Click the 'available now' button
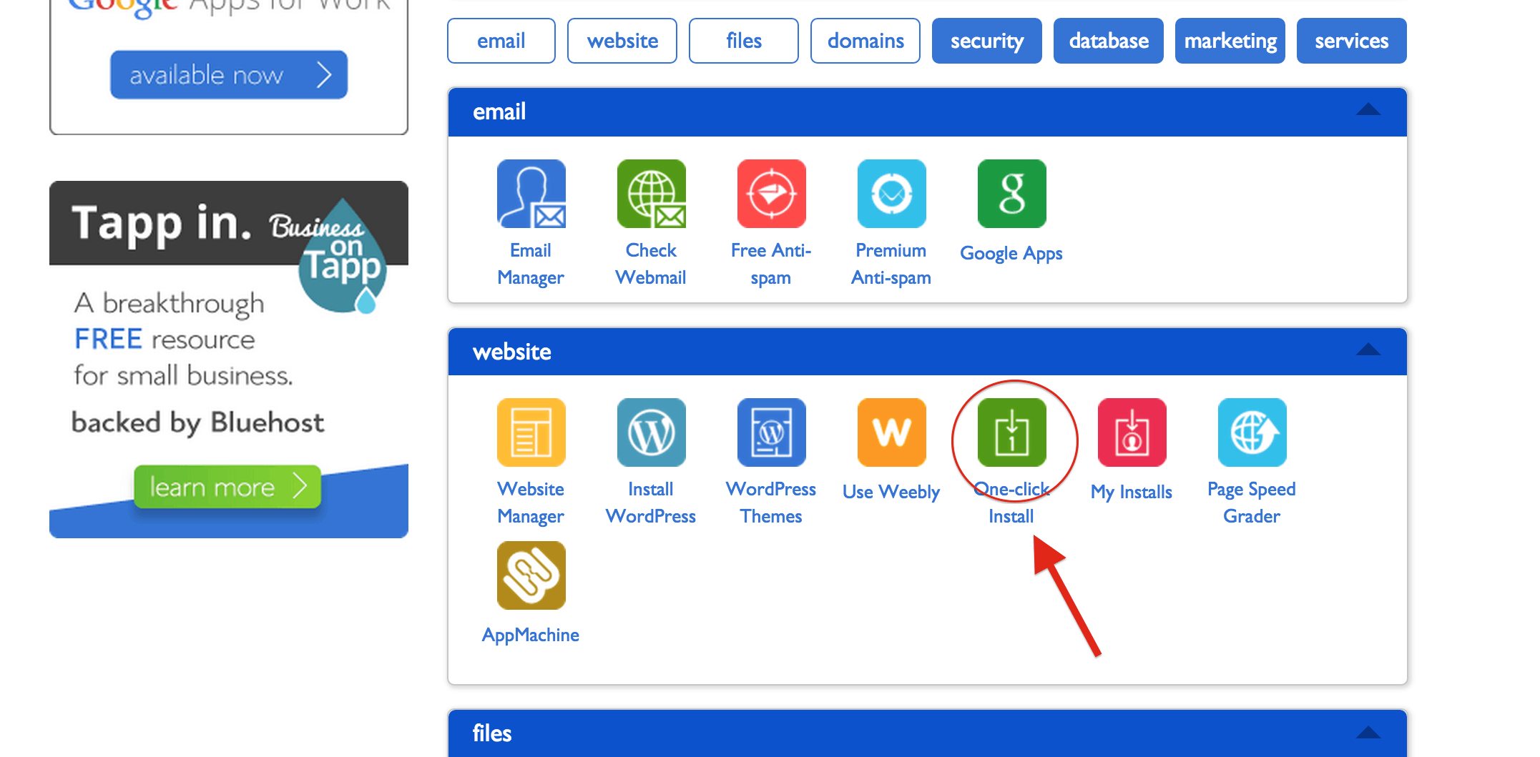The width and height of the screenshot is (1540, 757). 229,74
